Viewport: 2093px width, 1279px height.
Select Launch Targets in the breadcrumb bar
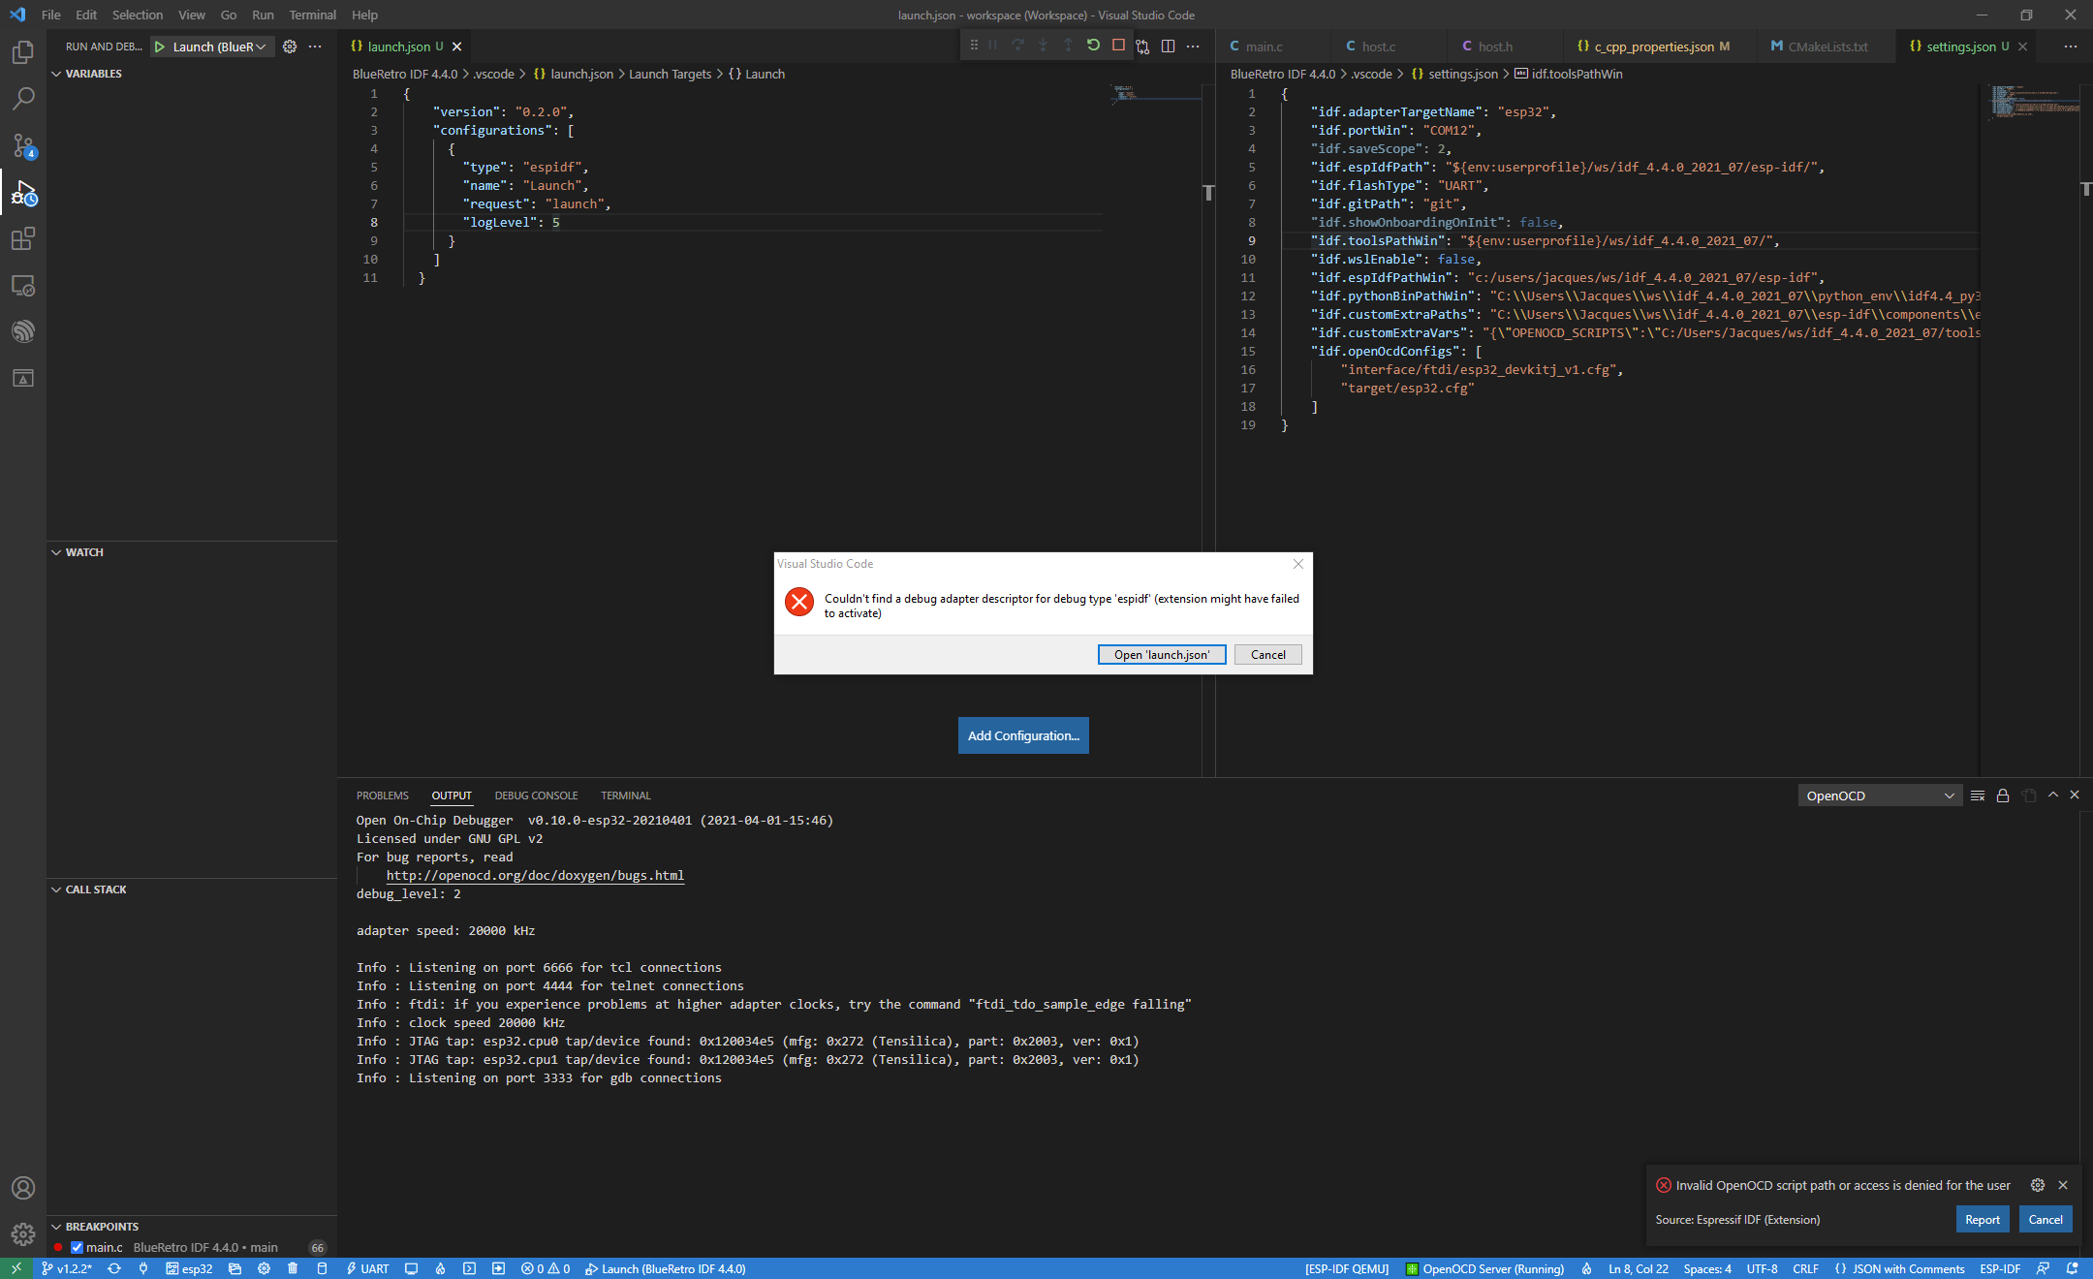670,73
